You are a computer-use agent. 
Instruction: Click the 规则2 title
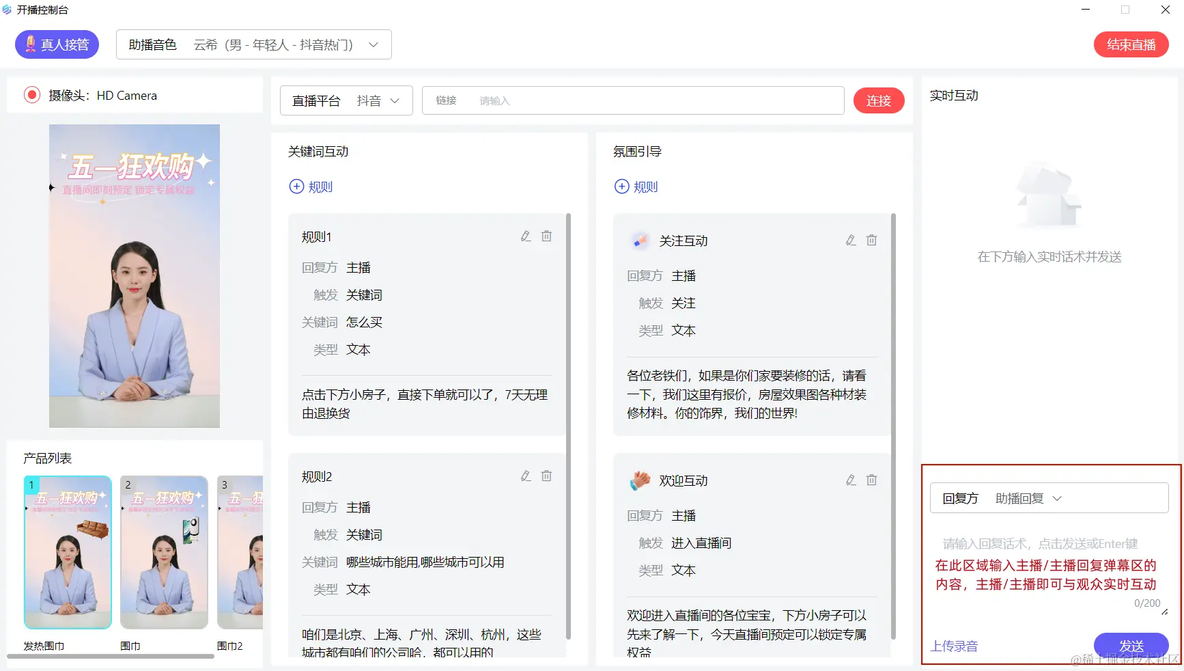(x=317, y=477)
